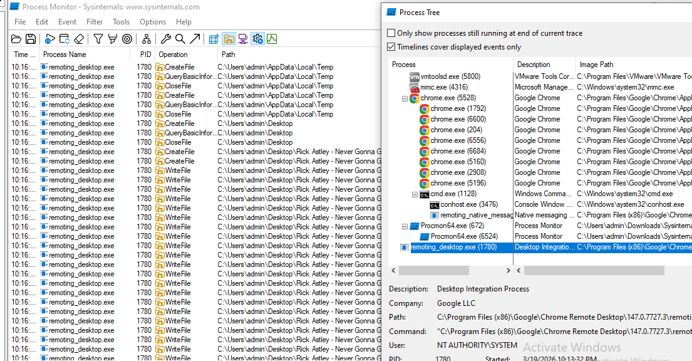Image resolution: width=692 pixels, height=361 pixels.
Task: Toggle Show File System Activity icon
Action: pyautogui.click(x=229, y=39)
